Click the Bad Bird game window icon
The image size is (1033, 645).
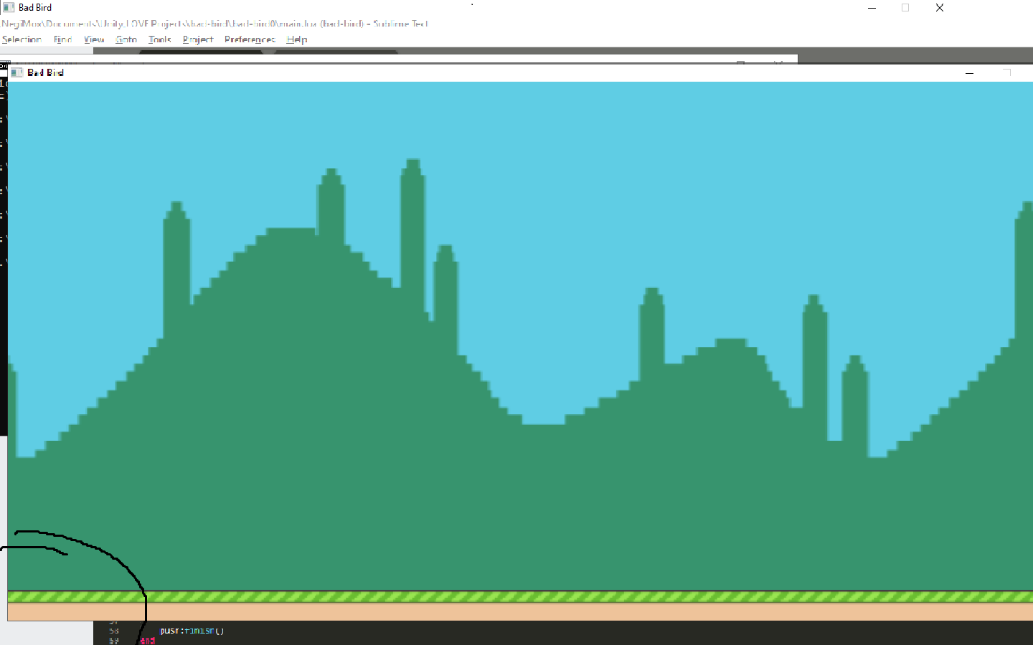[x=17, y=72]
